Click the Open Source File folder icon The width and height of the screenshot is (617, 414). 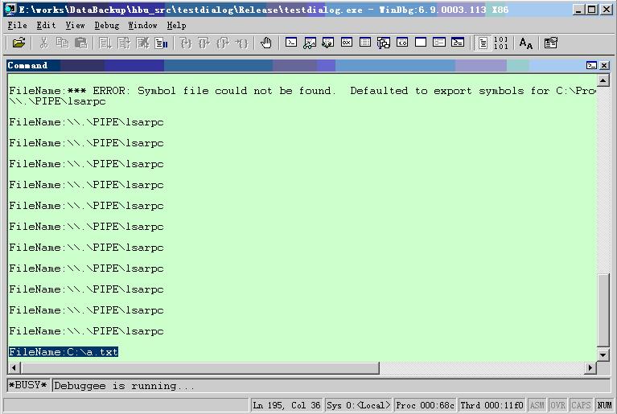tap(19, 43)
